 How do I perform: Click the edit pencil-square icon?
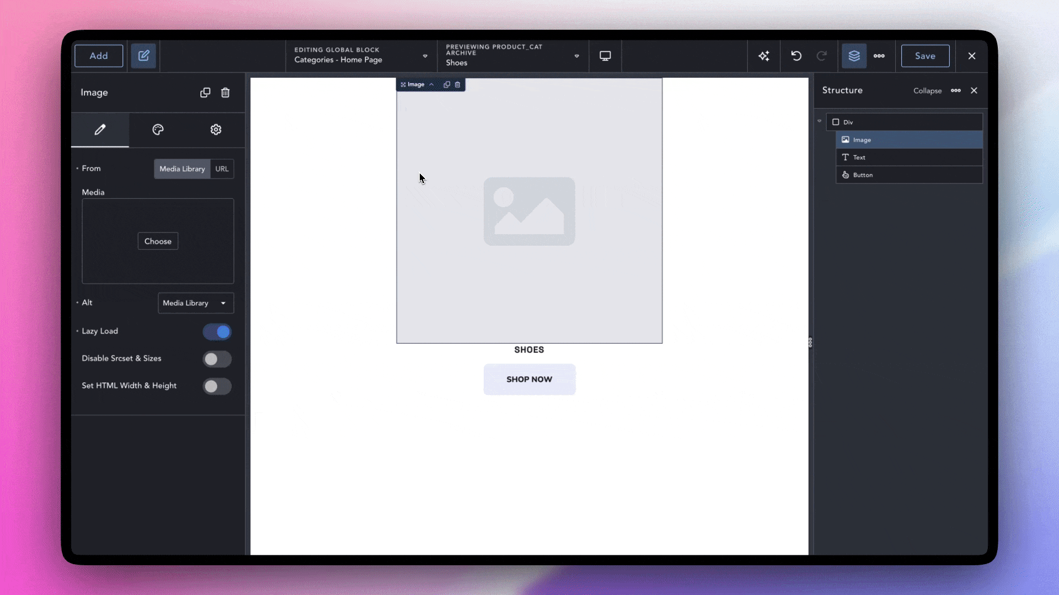(x=143, y=56)
